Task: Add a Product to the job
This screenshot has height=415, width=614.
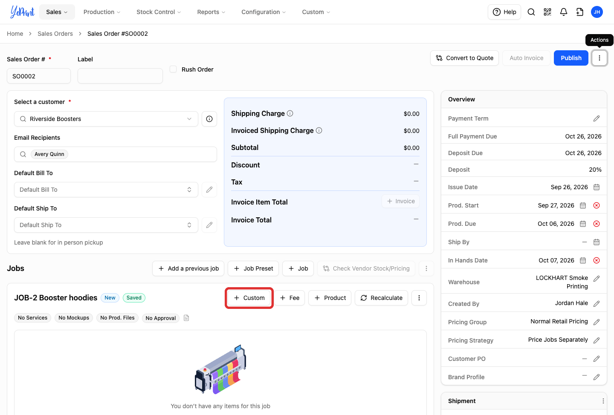Action: click(x=330, y=298)
